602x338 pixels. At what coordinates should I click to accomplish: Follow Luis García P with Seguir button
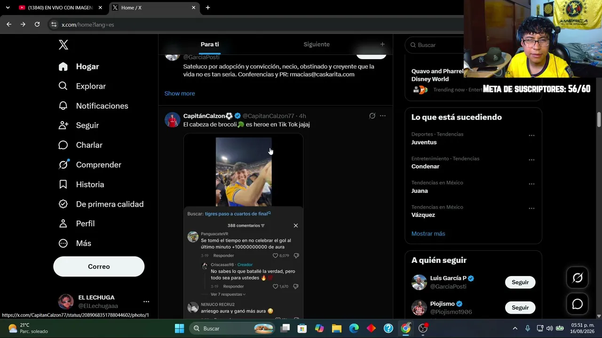pyautogui.click(x=520, y=282)
